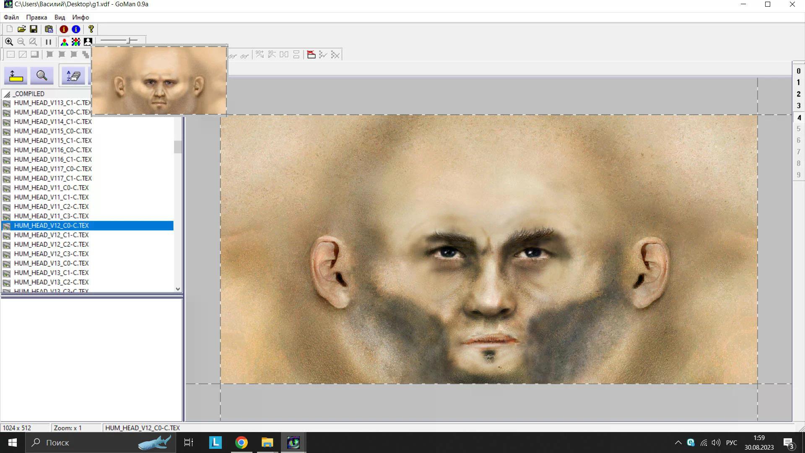Click the zoom in magnifier icon
The width and height of the screenshot is (805, 453).
(x=9, y=42)
